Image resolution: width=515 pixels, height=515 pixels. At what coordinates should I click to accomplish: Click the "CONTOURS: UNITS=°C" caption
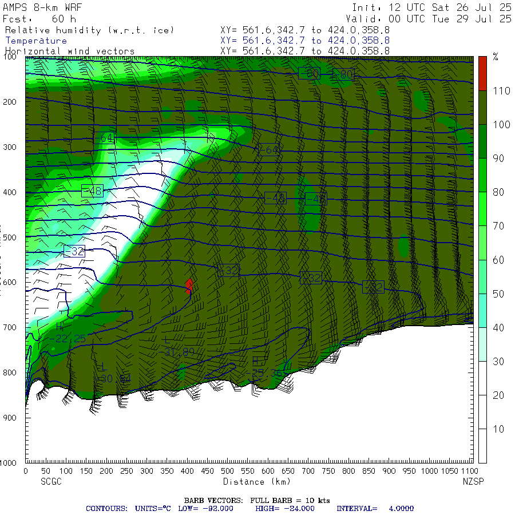[128, 509]
